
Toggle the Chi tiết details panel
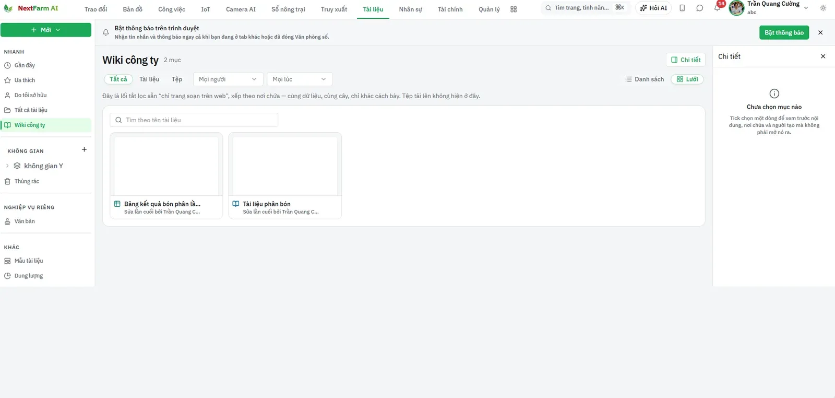pos(686,60)
